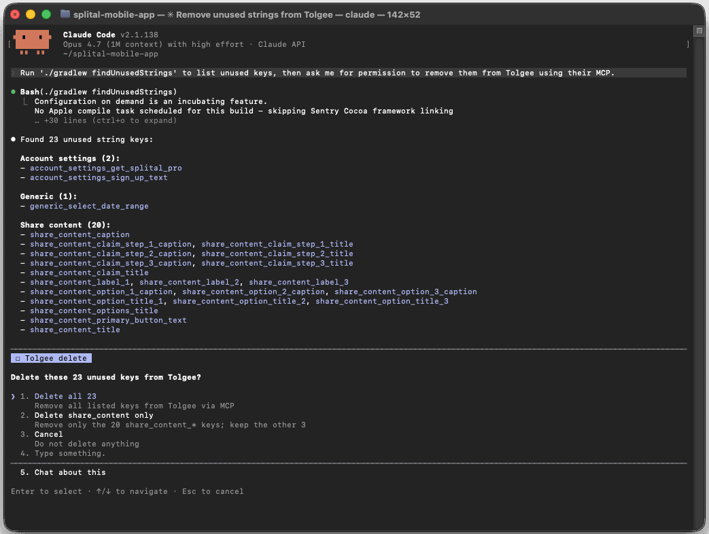Click the white bullet beside Found 23 unused
The height and width of the screenshot is (534, 709).
pyautogui.click(x=13, y=139)
